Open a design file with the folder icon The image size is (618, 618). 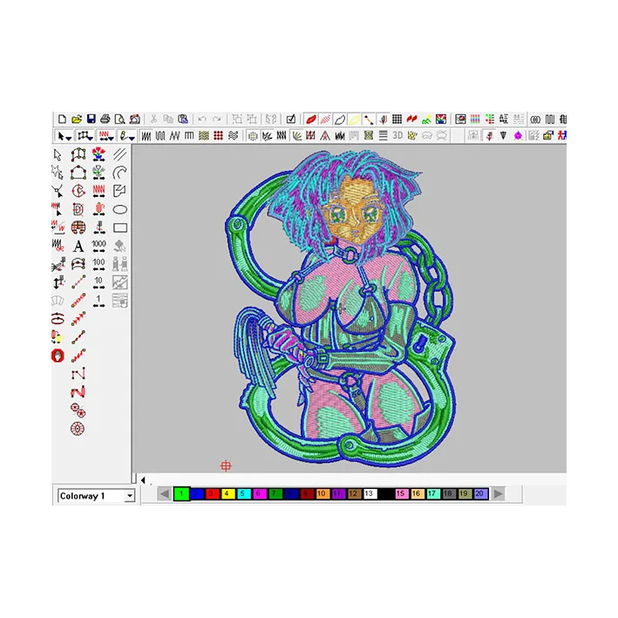click(77, 119)
